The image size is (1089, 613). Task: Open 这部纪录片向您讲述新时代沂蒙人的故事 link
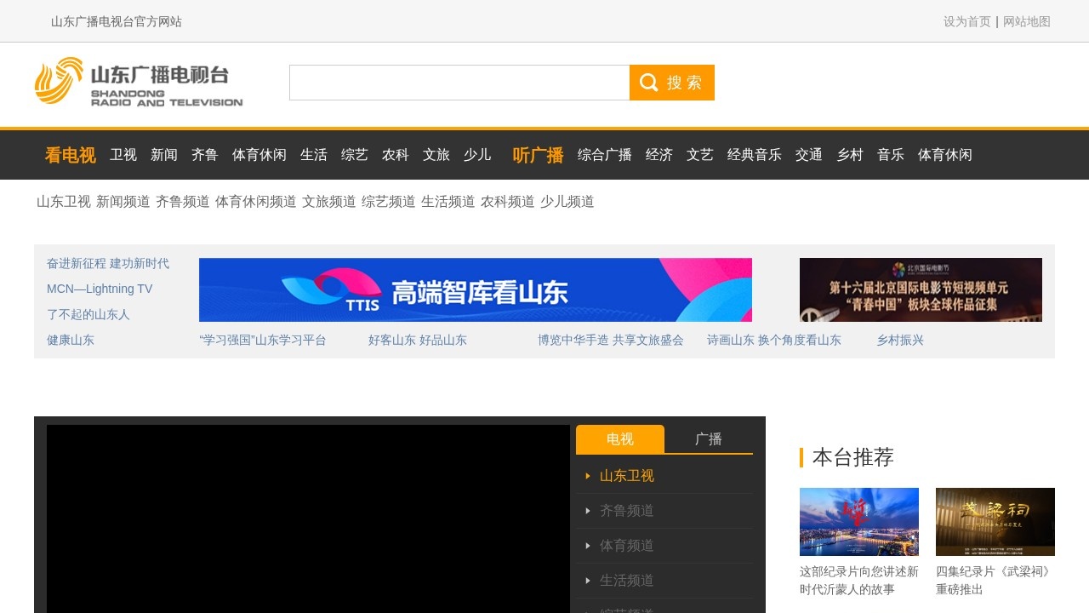(859, 581)
